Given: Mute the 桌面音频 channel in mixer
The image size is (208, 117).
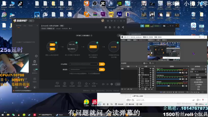Looking at the screenshot, I should tap(183, 86).
